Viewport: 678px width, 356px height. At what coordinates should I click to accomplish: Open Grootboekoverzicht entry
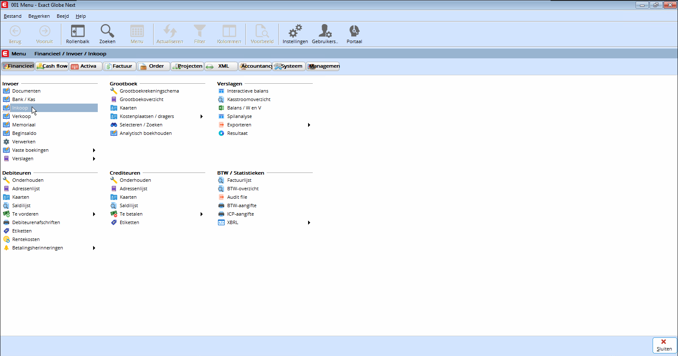tap(141, 99)
